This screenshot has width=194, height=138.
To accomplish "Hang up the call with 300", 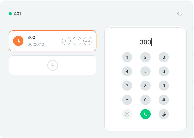I will tap(88, 41).
